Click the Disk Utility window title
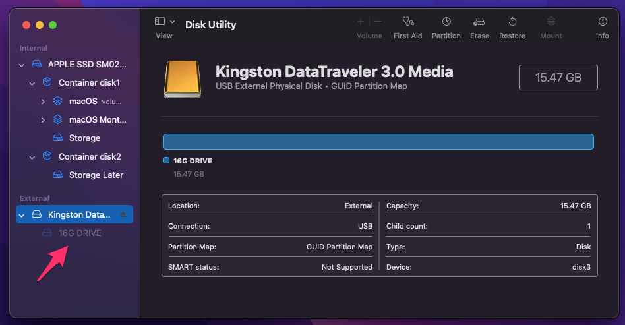The image size is (625, 325). click(211, 25)
